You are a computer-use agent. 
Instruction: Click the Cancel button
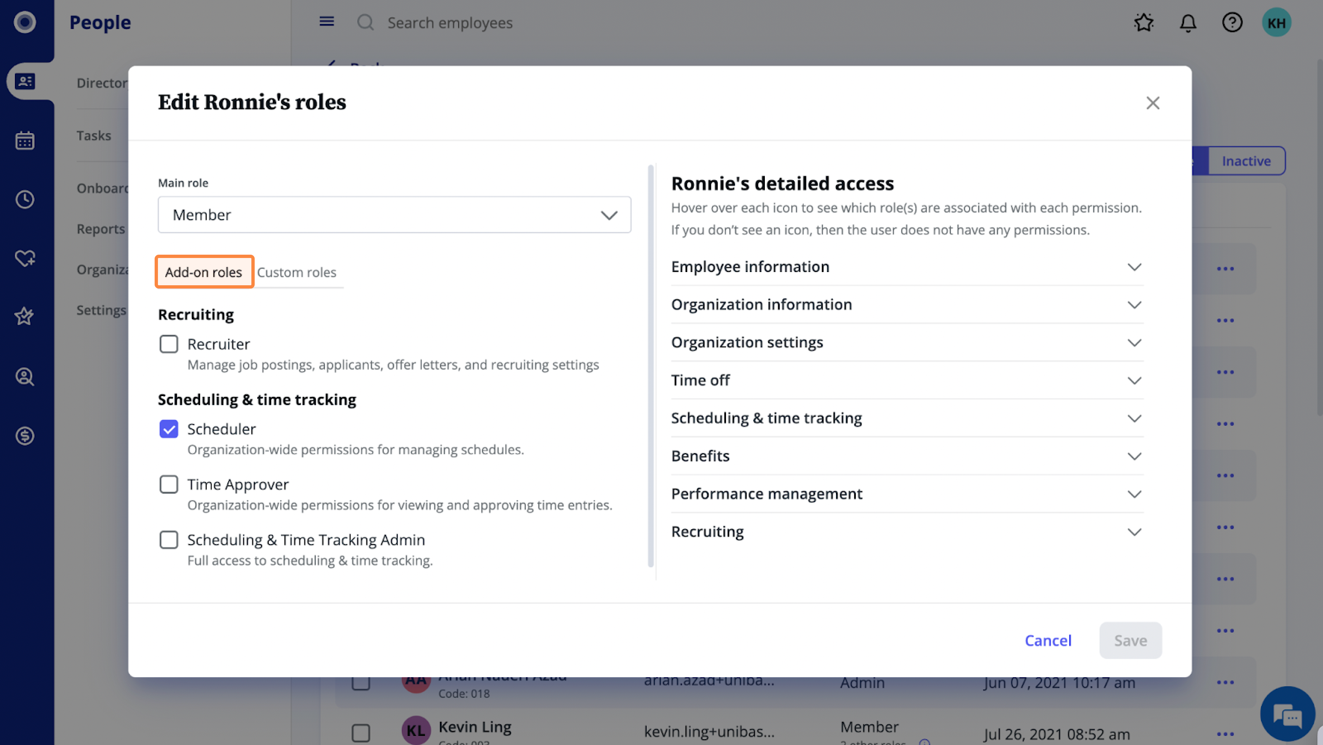1048,640
